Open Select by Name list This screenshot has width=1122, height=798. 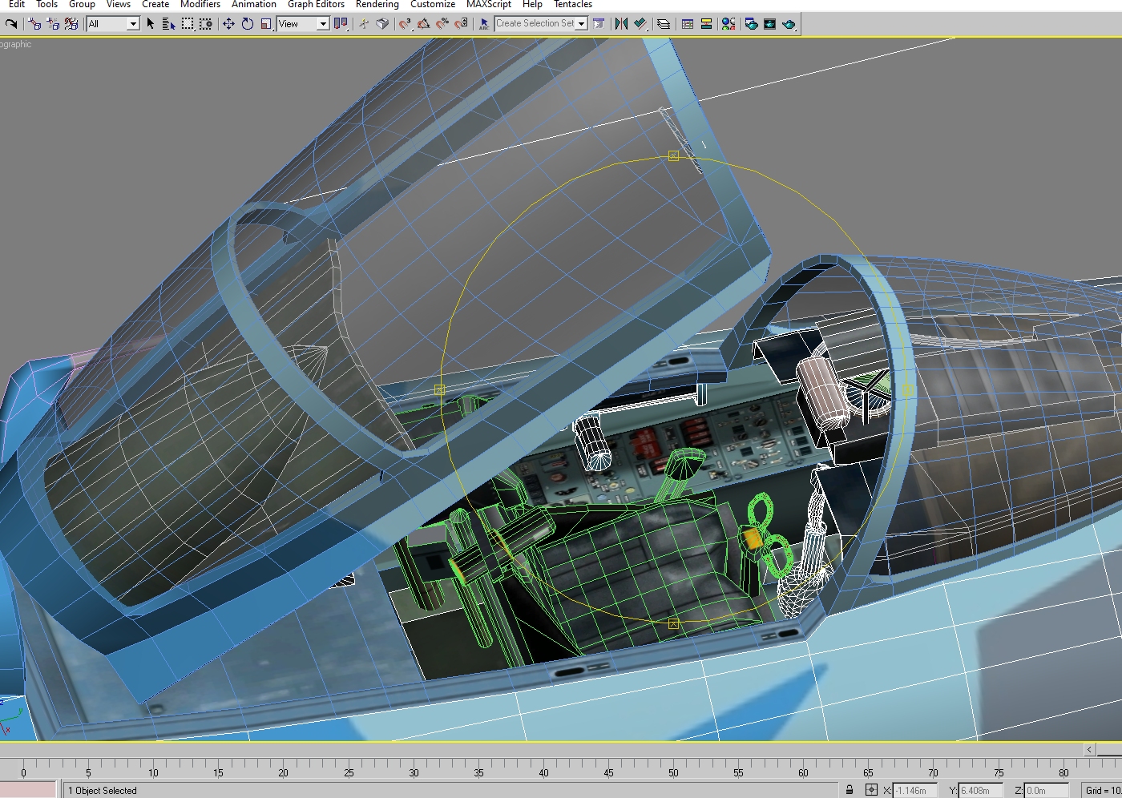point(168,24)
